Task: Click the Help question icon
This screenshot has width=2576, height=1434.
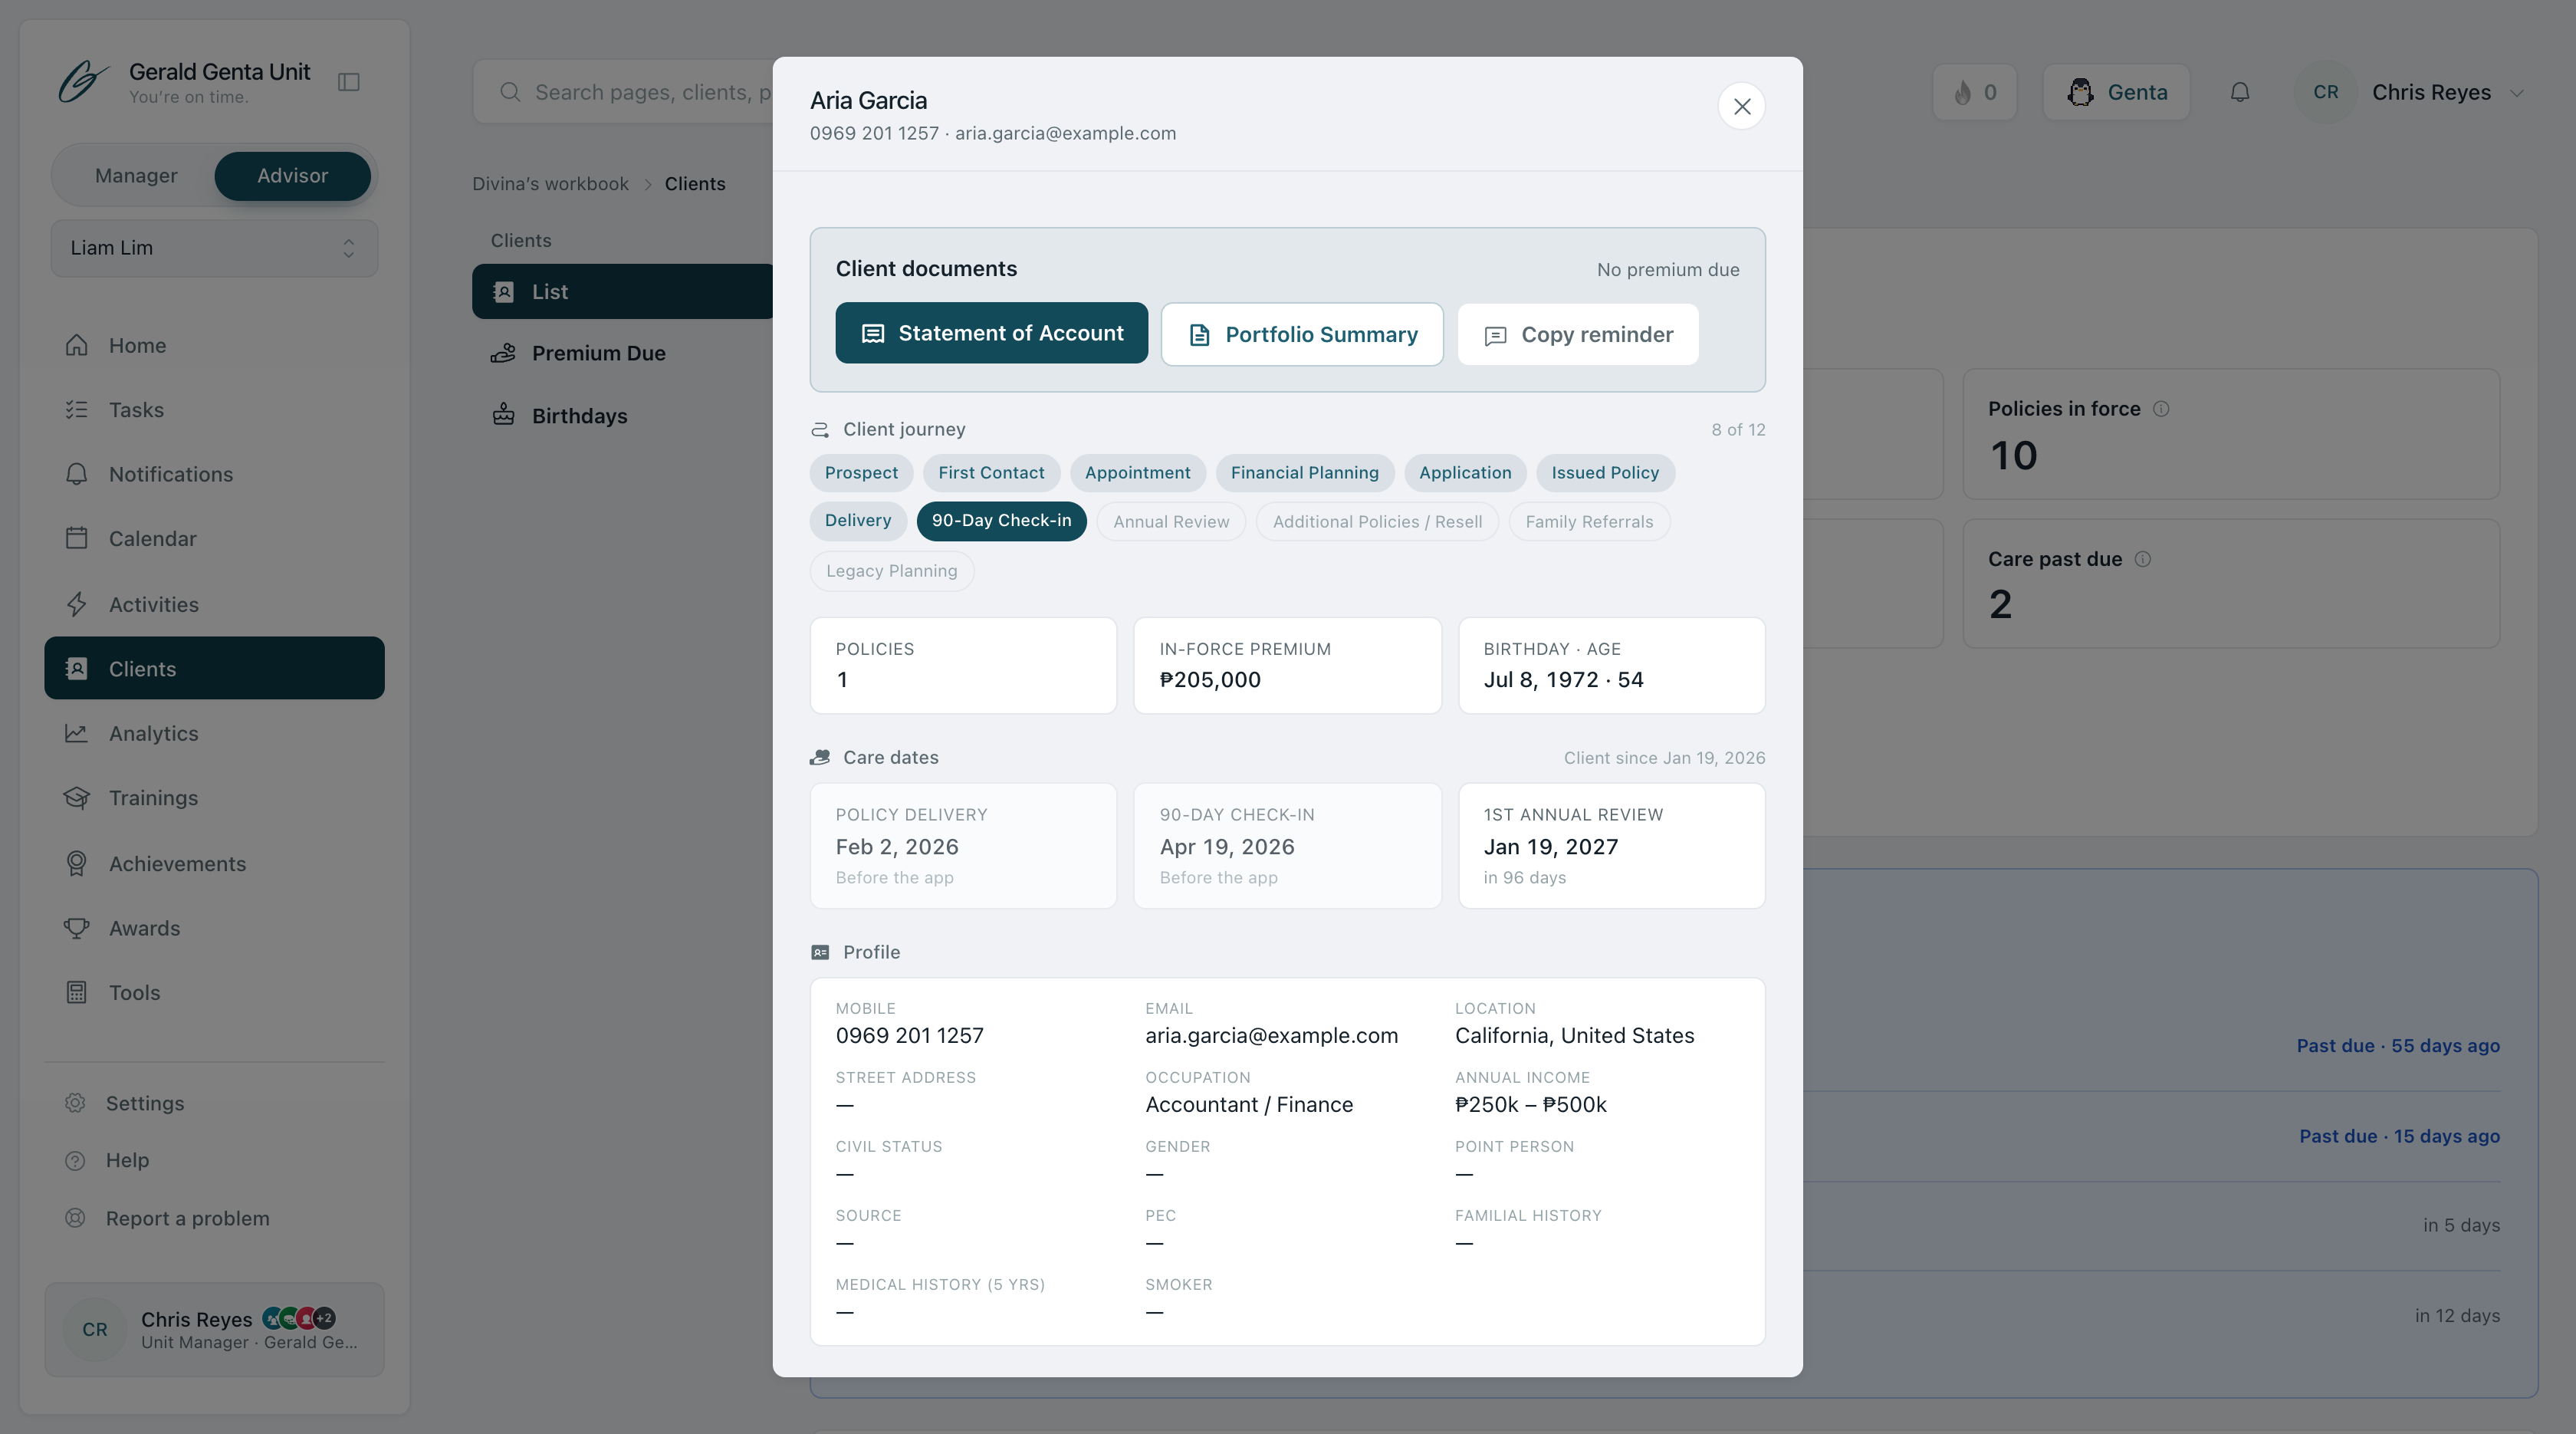Action: coord(75,1160)
